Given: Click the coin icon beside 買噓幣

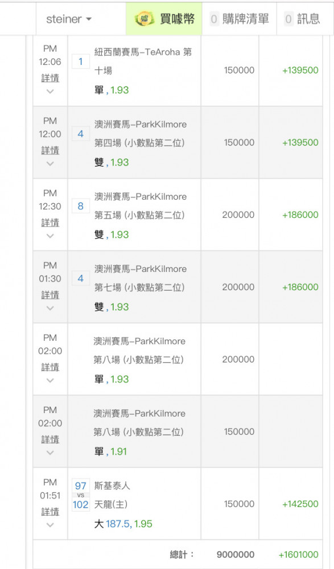Looking at the screenshot, I should coord(145,19).
